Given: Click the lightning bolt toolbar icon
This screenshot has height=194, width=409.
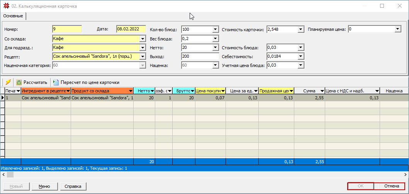Looking at the screenshot, I should (x=8, y=82).
